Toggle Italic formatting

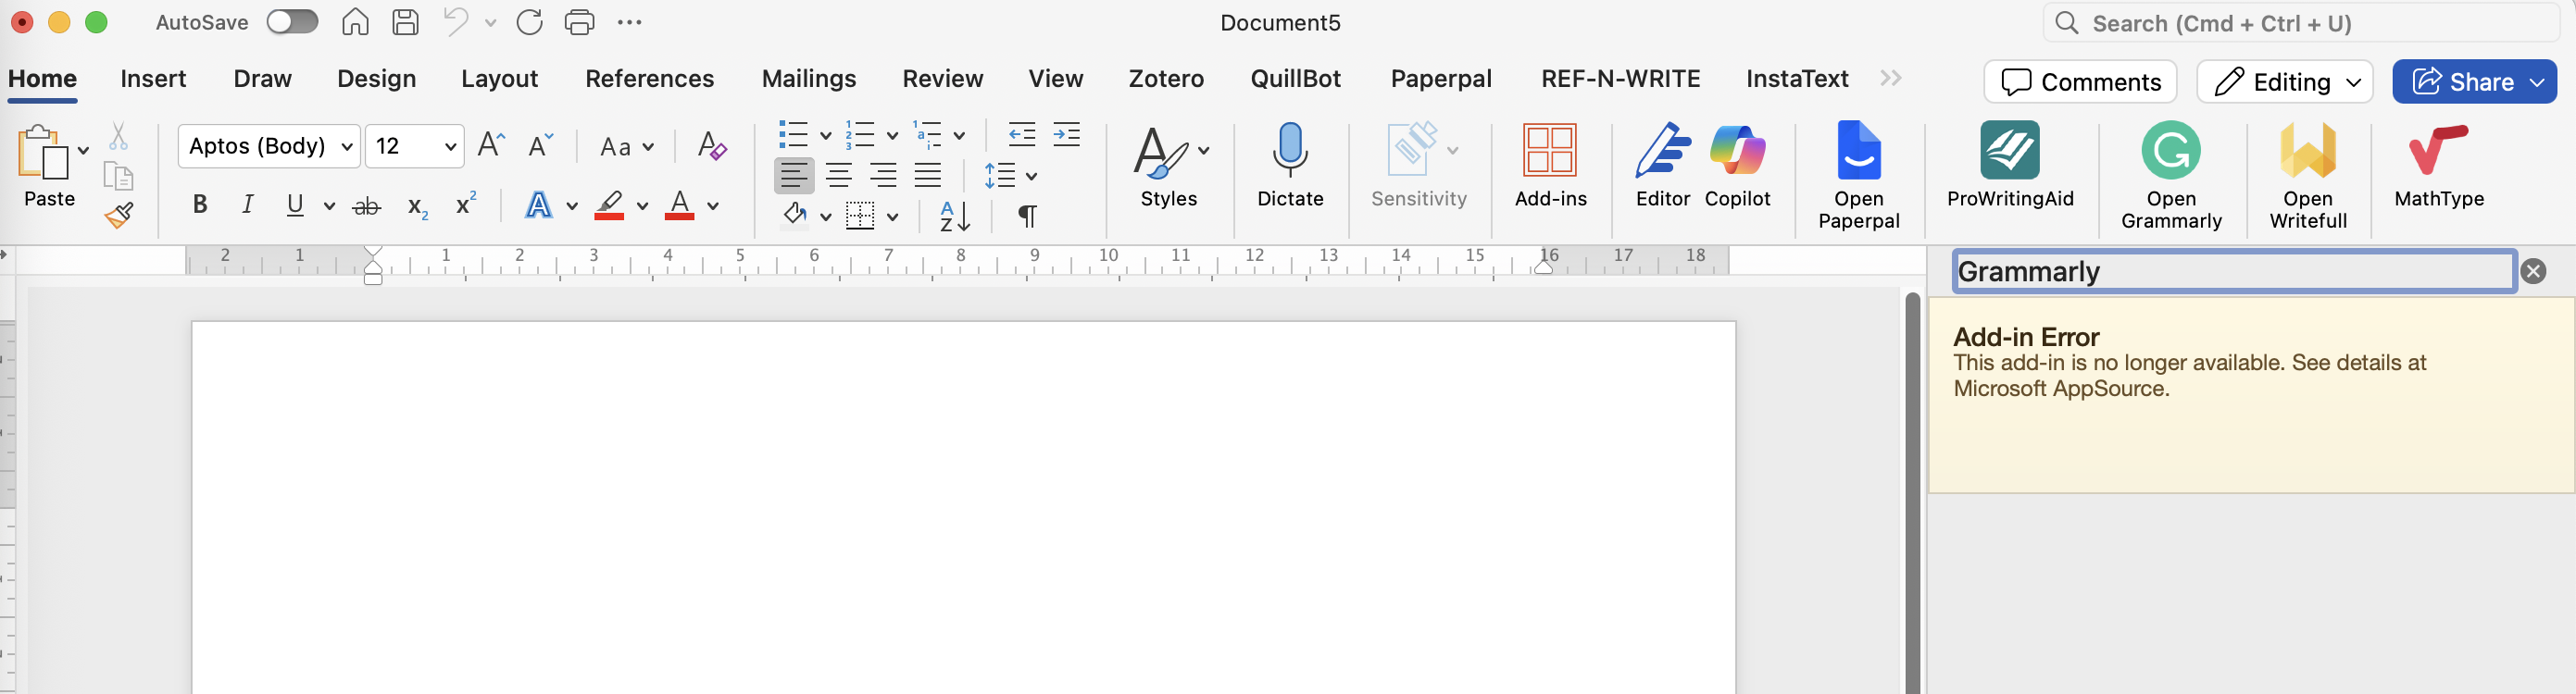coord(247,205)
